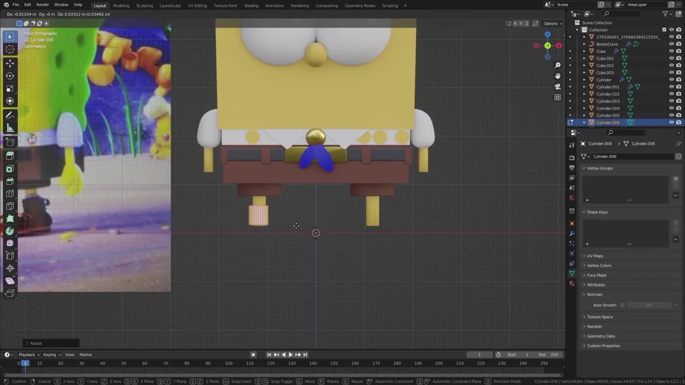Select the Rotate tool in the toolbar
The height and width of the screenshot is (385, 685).
(10, 76)
